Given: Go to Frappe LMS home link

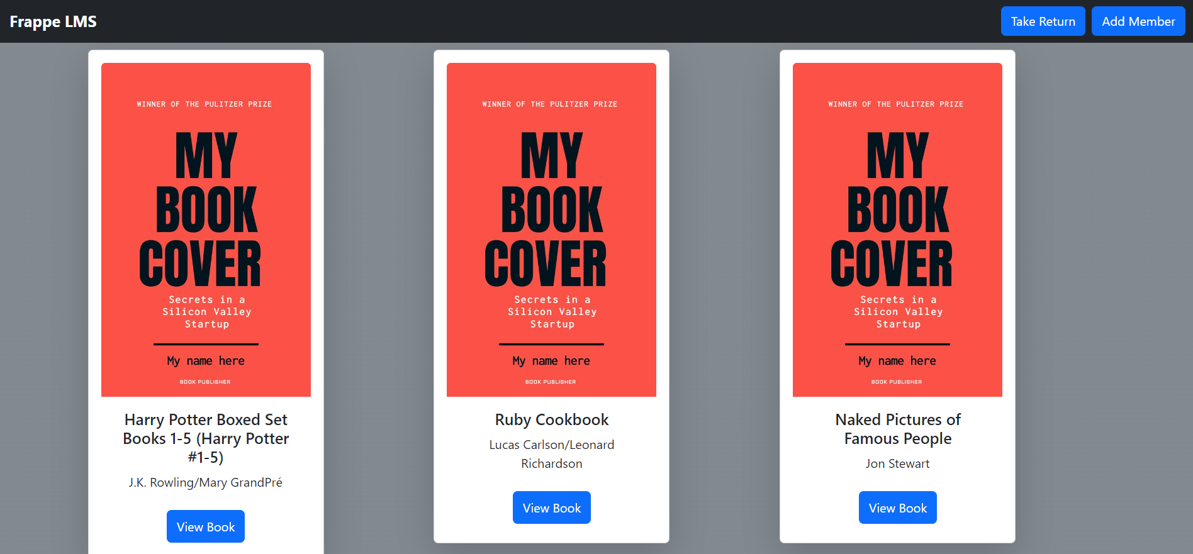Looking at the screenshot, I should (x=53, y=21).
